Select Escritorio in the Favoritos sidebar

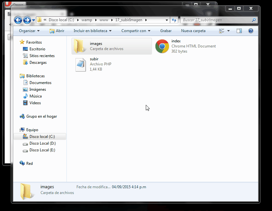(x=36, y=49)
